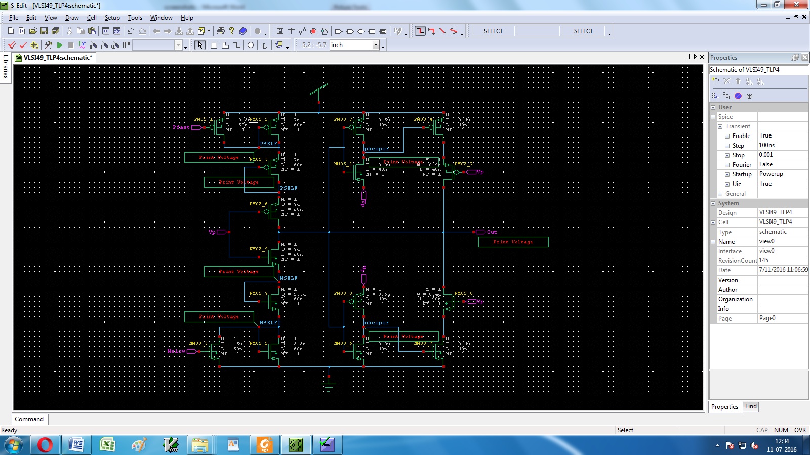Viewport: 810px width, 455px height.
Task: Expand the General section
Action: pos(720,194)
